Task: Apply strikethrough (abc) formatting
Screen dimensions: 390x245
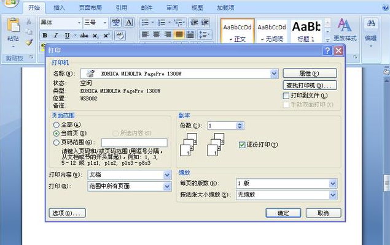Action: pos(84,36)
